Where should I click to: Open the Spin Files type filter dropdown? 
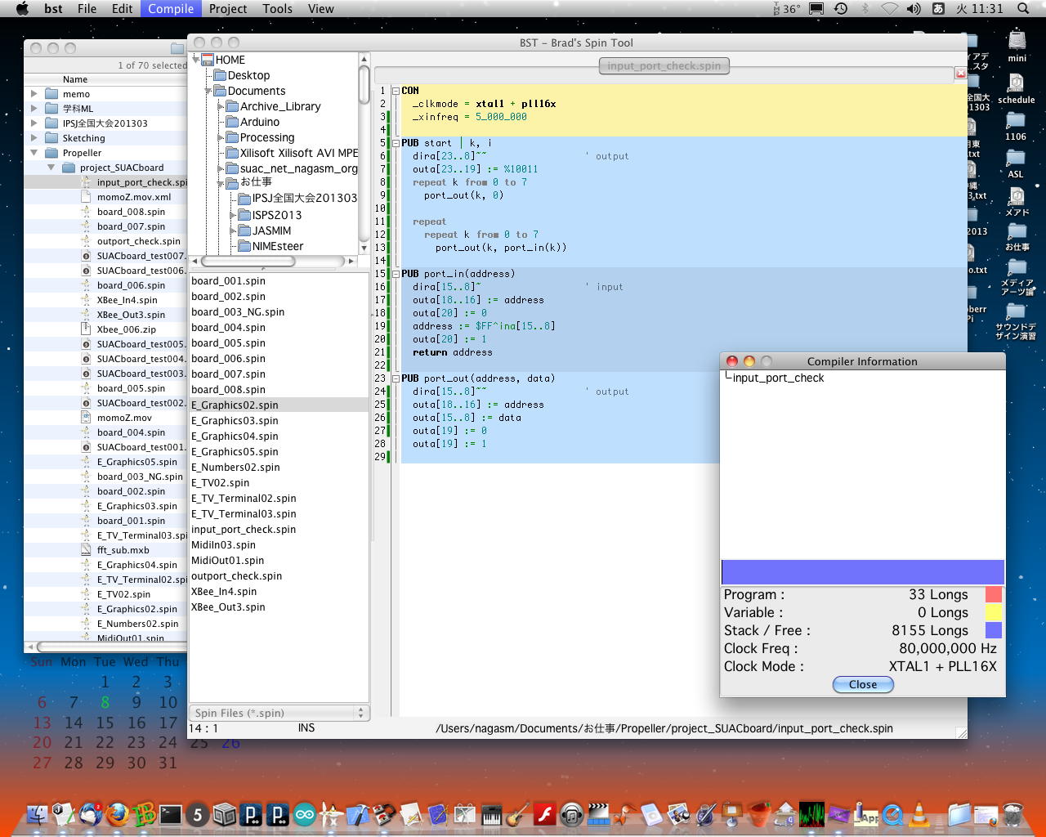pos(279,713)
